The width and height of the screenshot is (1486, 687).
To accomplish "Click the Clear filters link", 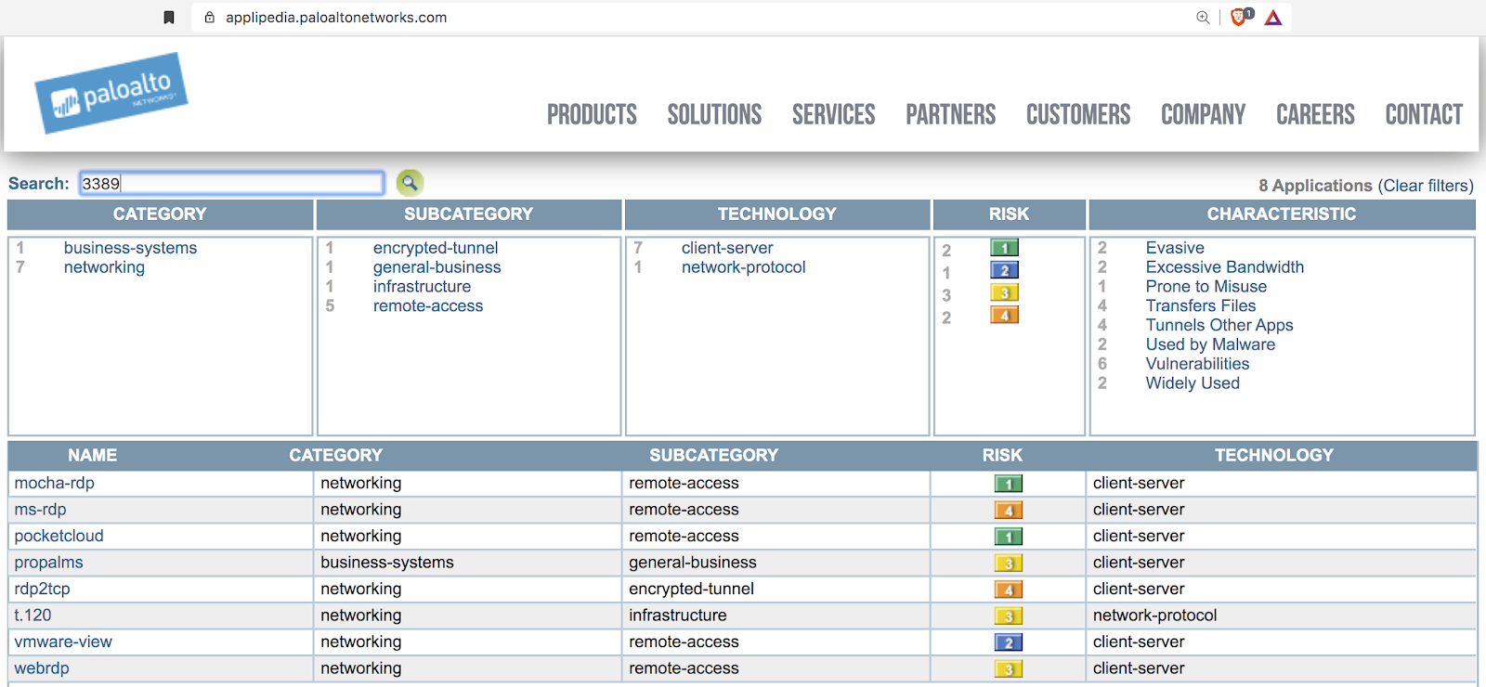I will point(1426,186).
